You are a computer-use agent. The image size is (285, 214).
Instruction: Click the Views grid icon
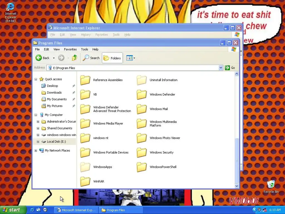coord(129,58)
